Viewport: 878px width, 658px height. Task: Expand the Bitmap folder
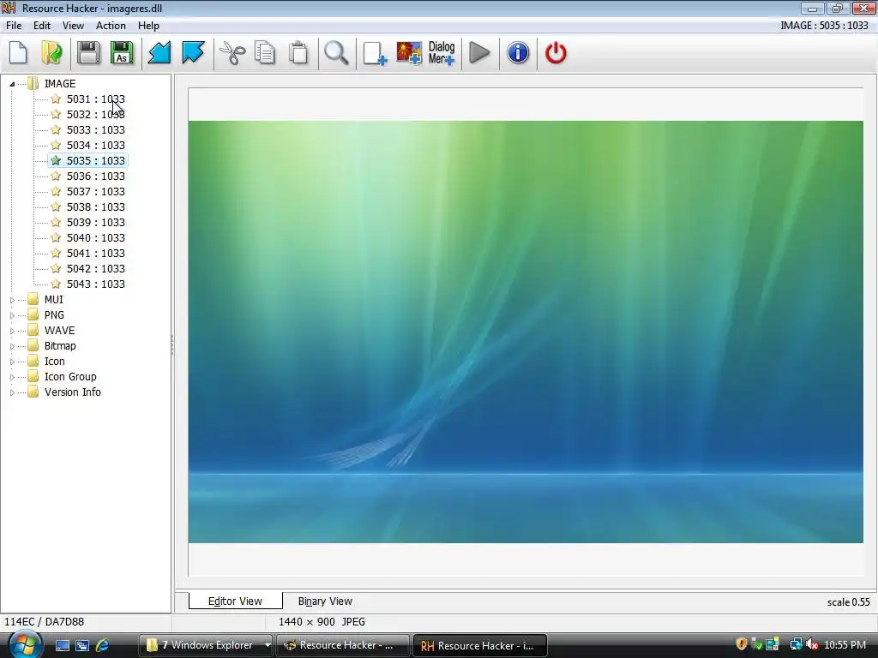[x=12, y=346]
